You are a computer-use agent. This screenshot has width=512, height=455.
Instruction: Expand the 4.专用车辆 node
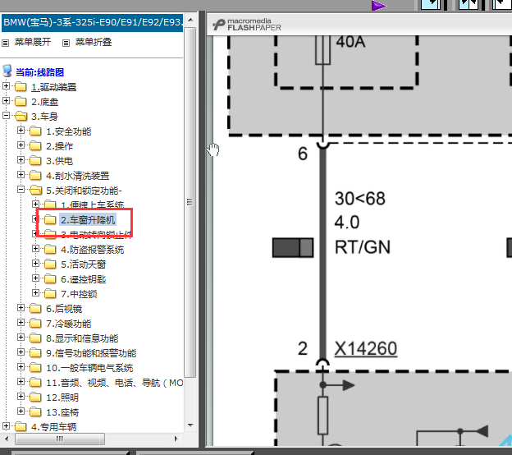6,425
